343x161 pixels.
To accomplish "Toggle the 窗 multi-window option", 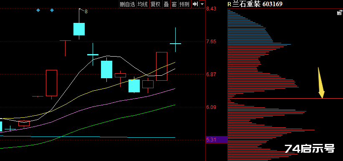I will [174, 4].
